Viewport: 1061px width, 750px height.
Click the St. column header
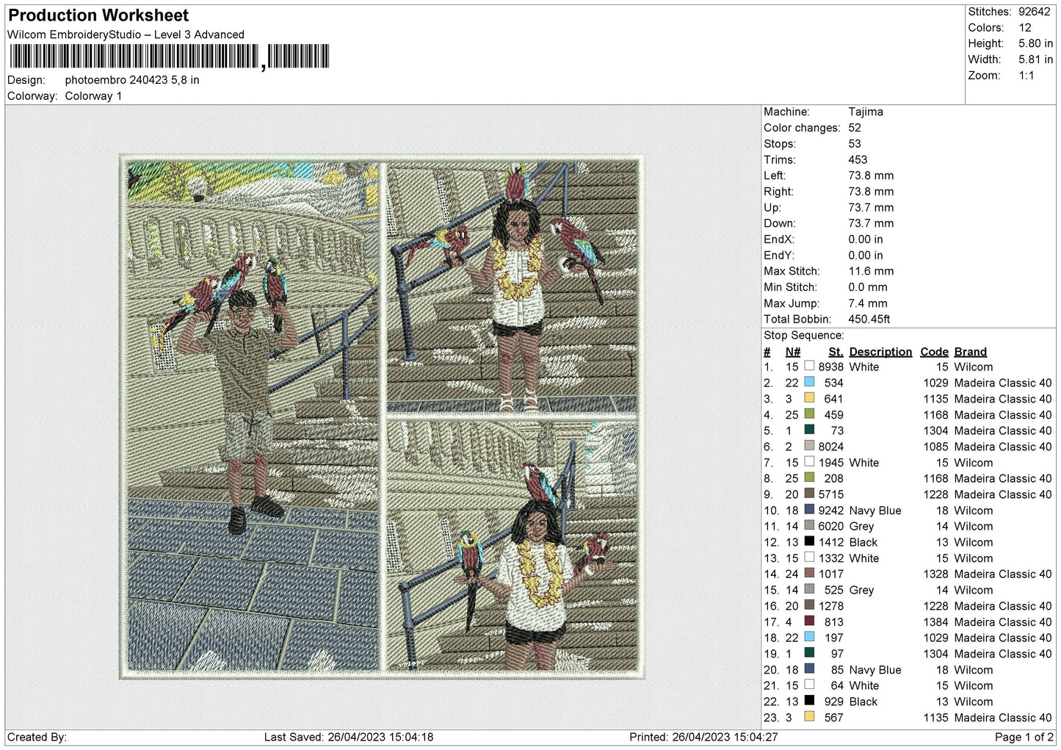(836, 352)
